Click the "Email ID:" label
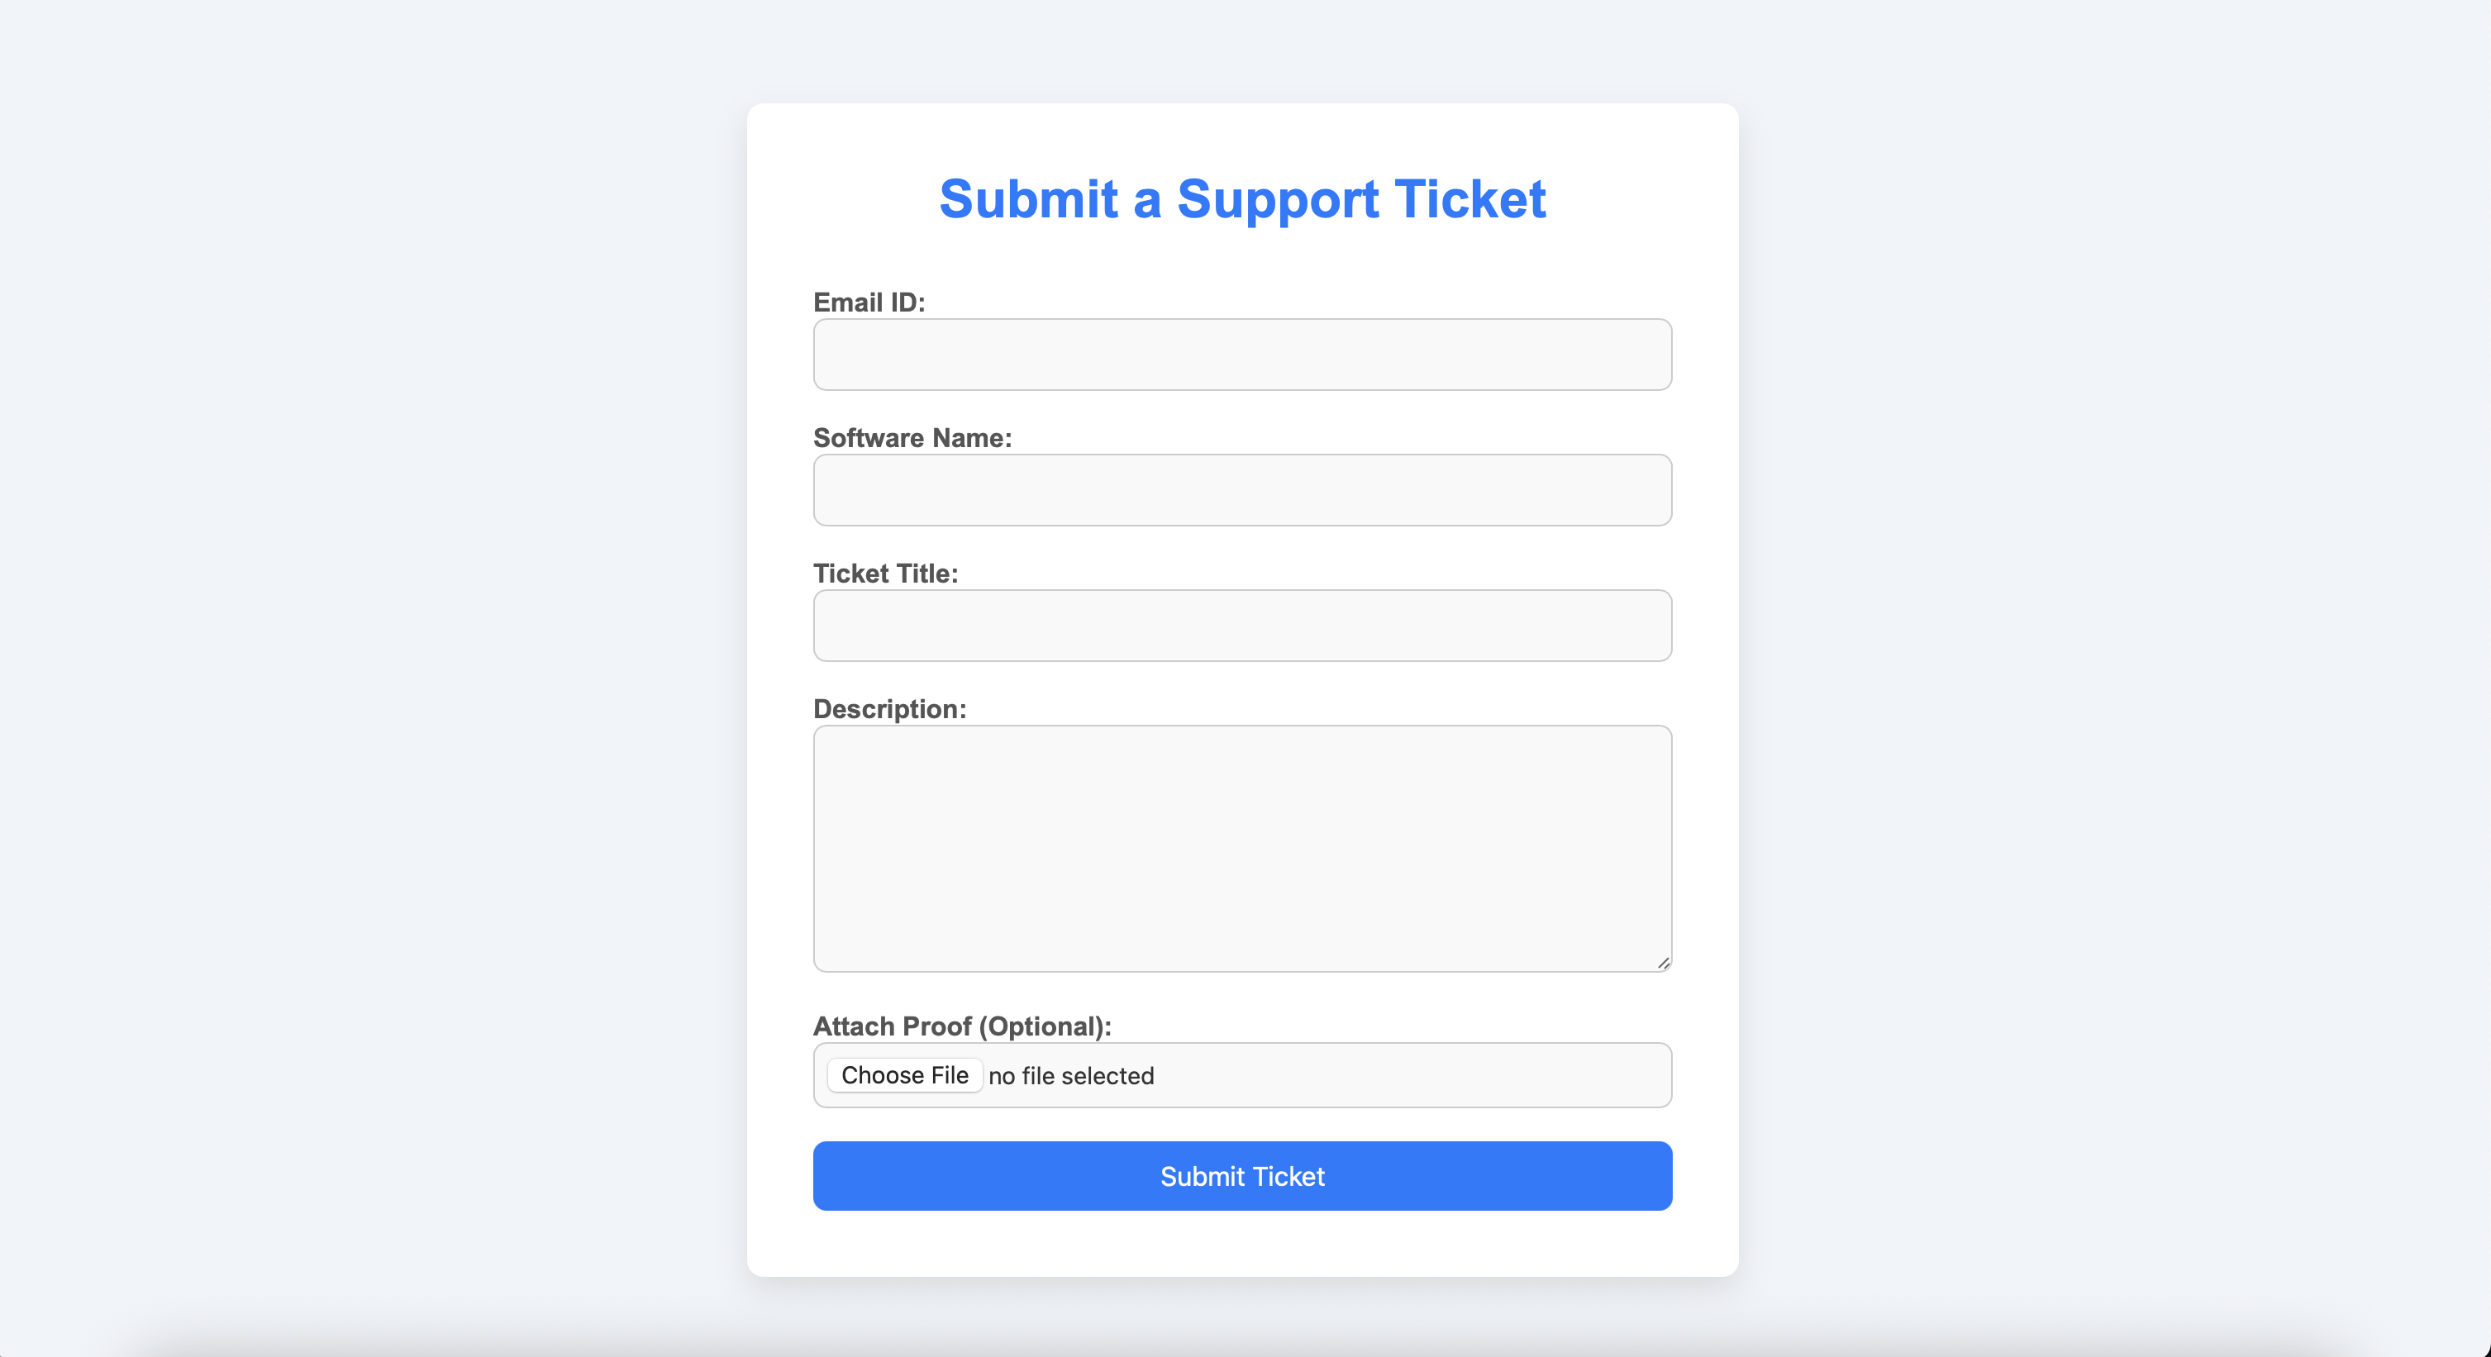This screenshot has height=1357, width=2491. [x=869, y=302]
